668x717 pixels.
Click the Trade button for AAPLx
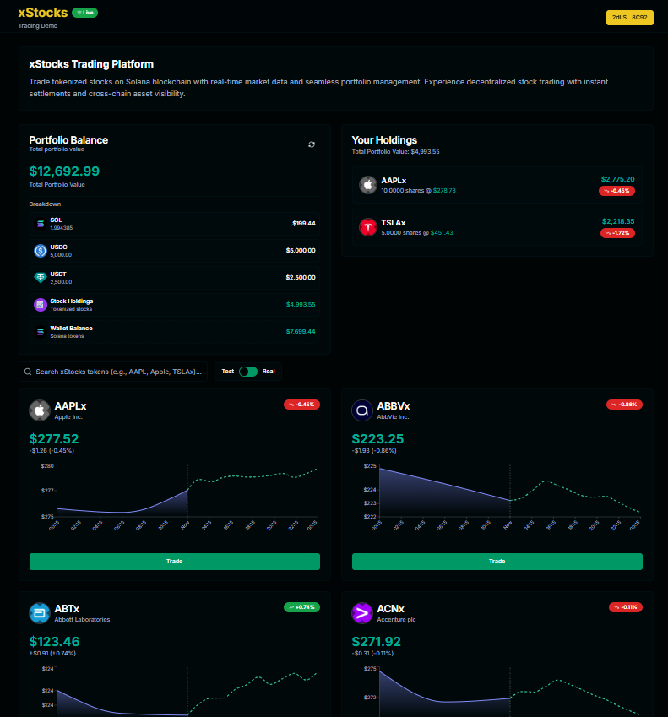tap(175, 562)
